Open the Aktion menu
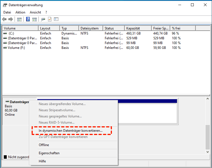Viewport: 212px width, 168px height. pos(20,12)
